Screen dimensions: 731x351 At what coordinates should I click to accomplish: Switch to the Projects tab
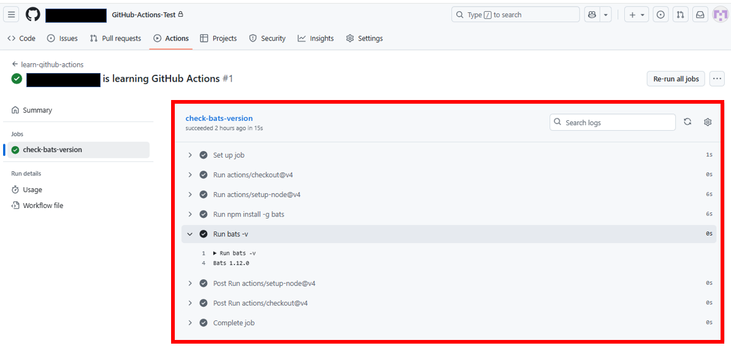(218, 38)
